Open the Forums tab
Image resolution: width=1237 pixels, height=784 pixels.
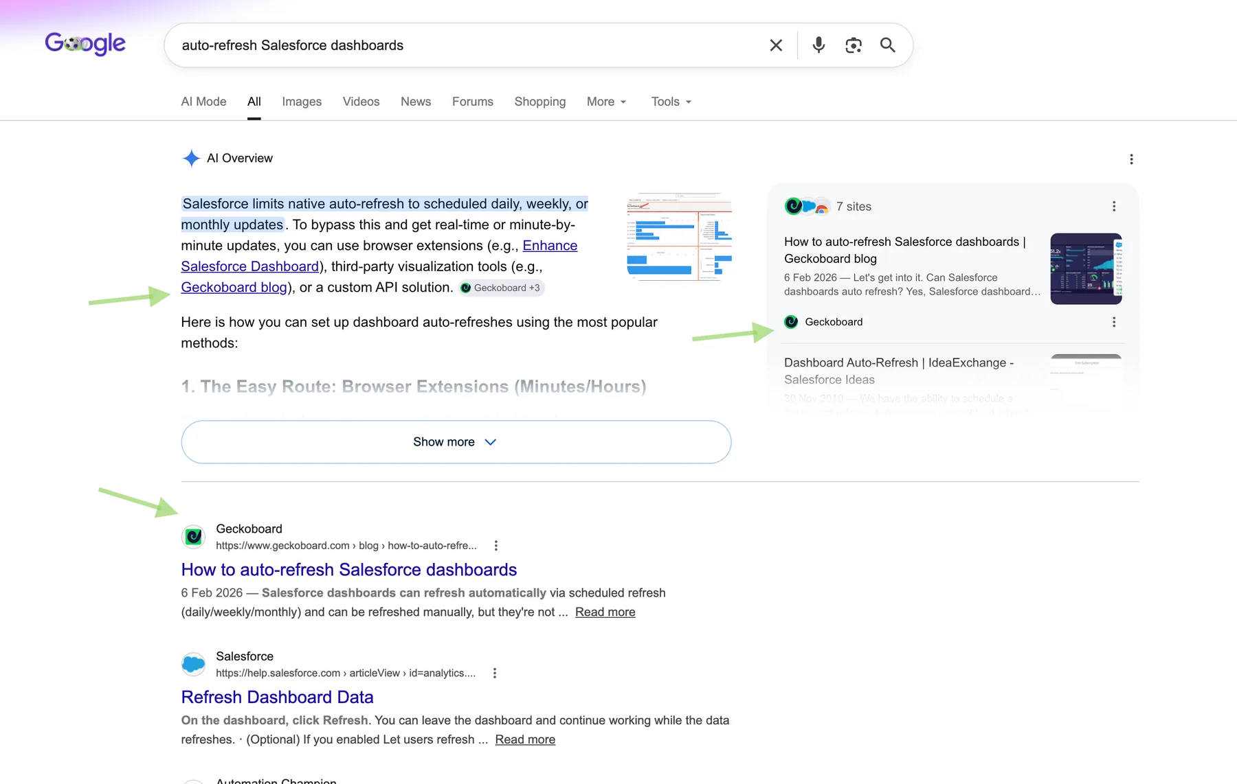[473, 102]
